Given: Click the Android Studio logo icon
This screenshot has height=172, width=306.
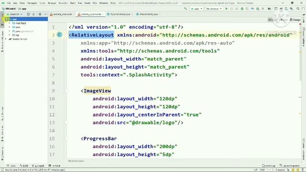Looking at the screenshot, I should pos(3,3).
